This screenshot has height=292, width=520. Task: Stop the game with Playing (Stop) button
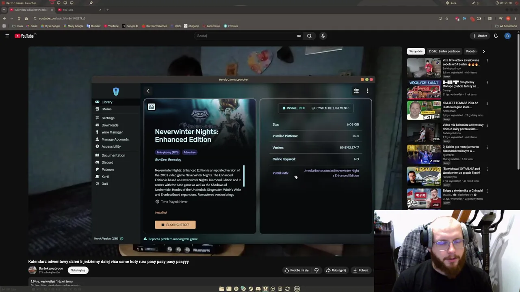click(175, 225)
